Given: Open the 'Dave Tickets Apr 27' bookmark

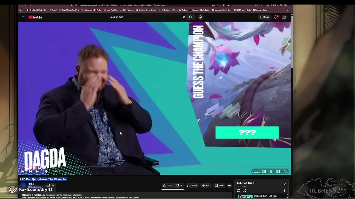Looking at the screenshot, I should click(69, 10).
